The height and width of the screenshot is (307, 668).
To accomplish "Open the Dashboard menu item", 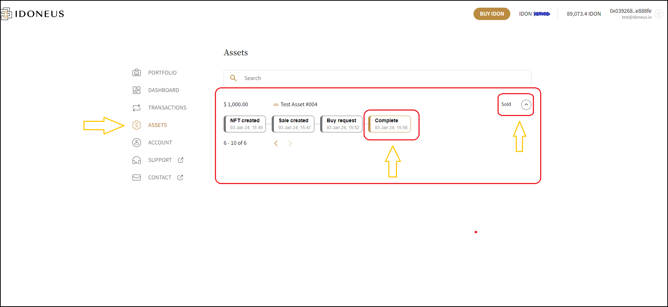I will [x=164, y=90].
